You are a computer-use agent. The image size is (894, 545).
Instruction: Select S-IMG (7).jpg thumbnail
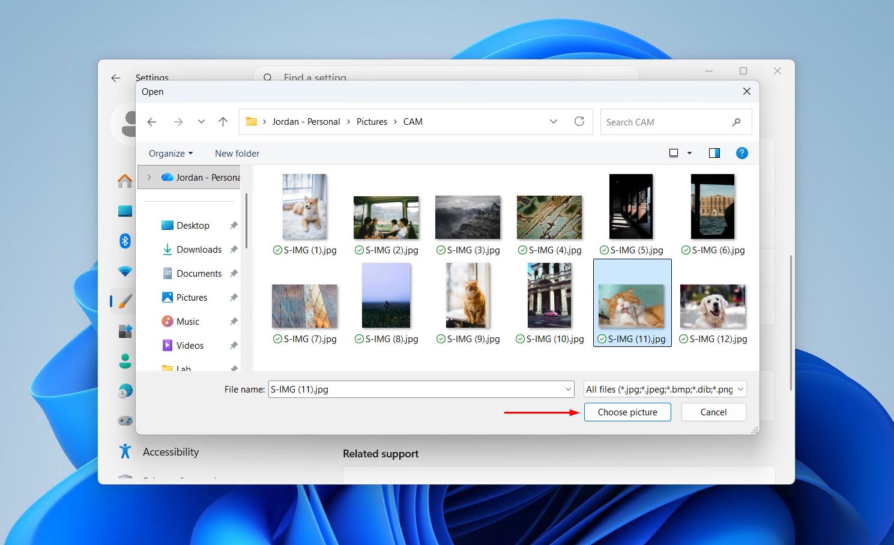(304, 306)
